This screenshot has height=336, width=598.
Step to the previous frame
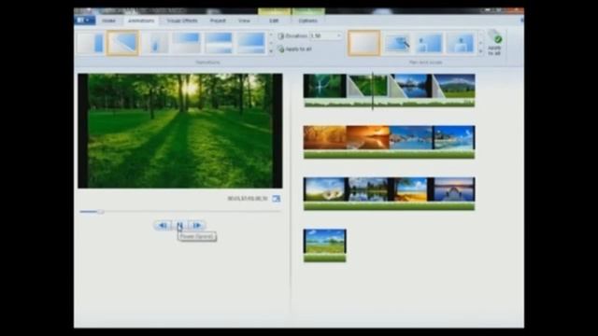[x=163, y=226]
